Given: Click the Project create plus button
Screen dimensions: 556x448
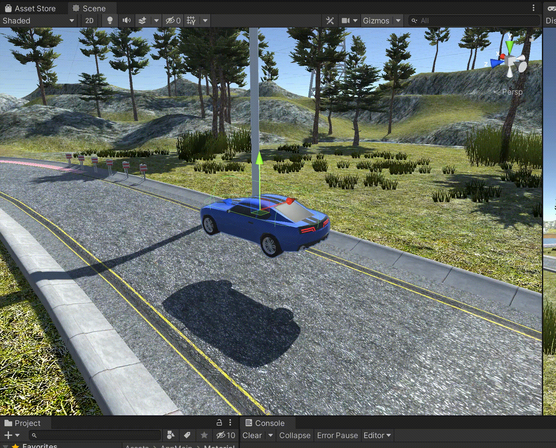Looking at the screenshot, I should [8, 435].
